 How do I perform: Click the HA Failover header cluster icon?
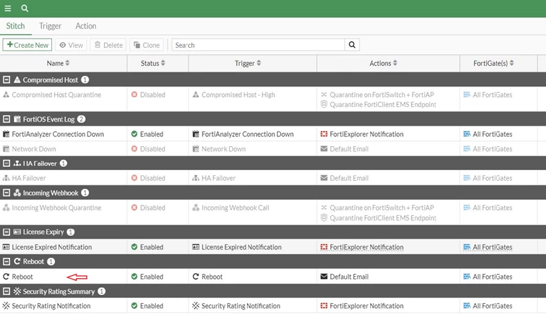tap(17, 163)
